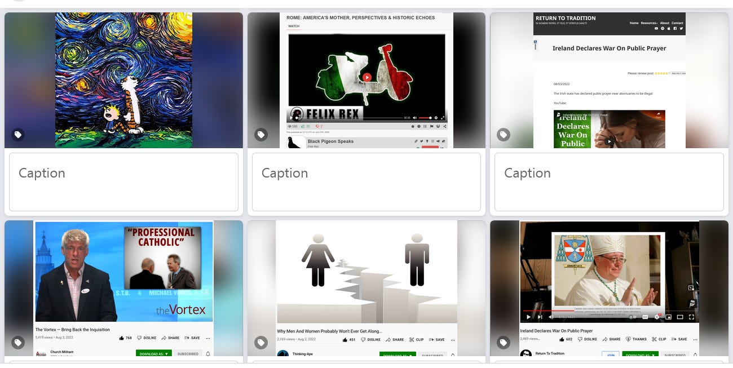Viewport: 733px width, 368px height.
Task: Click the green DOWNLOAD AS button under The Vortex video
Action: tap(153, 354)
